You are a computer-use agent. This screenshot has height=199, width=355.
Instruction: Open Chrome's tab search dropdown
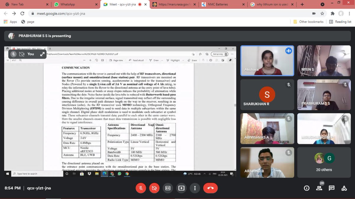click(x=323, y=4)
